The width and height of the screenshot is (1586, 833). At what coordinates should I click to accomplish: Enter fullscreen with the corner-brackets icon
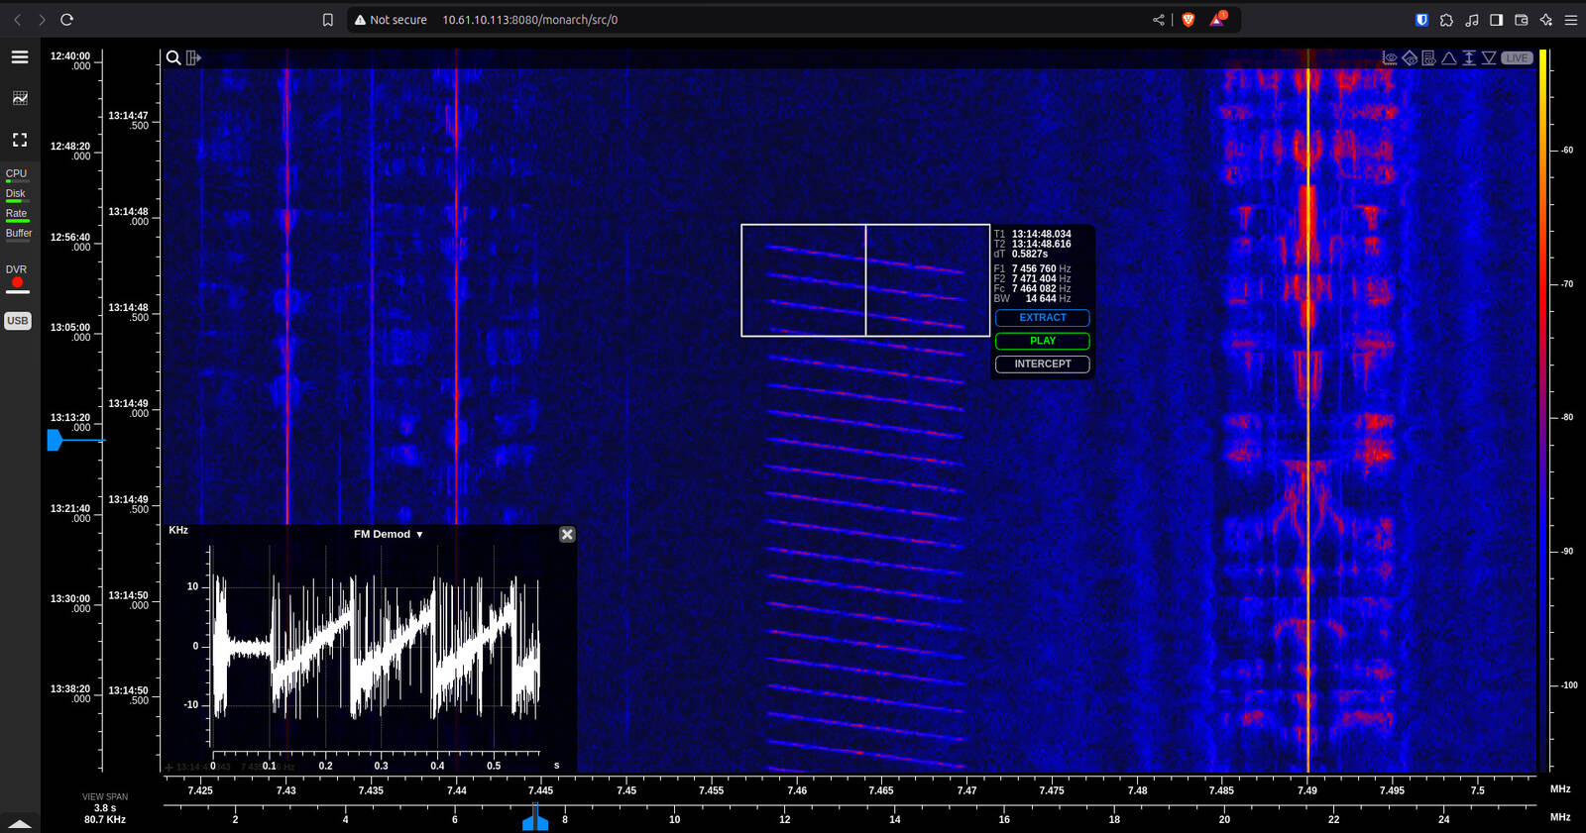tap(20, 140)
